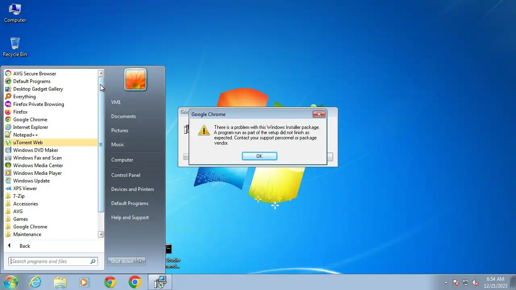Viewport: 516px width, 290px height.
Task: Open the network status tray icon
Action: point(466,282)
